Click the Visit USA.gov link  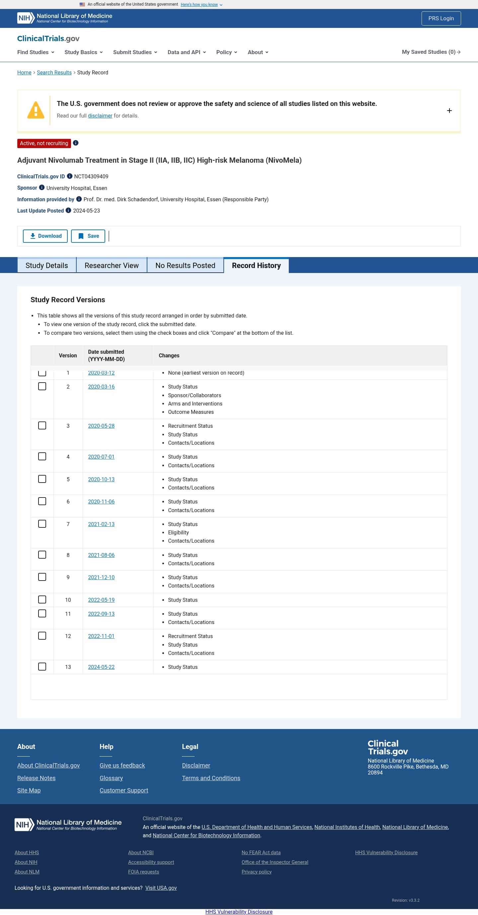click(161, 888)
